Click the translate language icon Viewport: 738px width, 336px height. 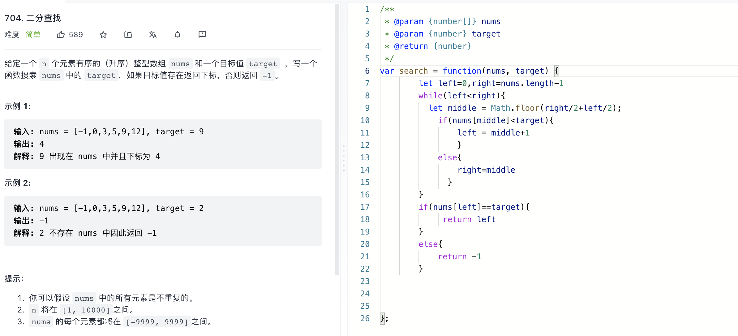[x=153, y=35]
